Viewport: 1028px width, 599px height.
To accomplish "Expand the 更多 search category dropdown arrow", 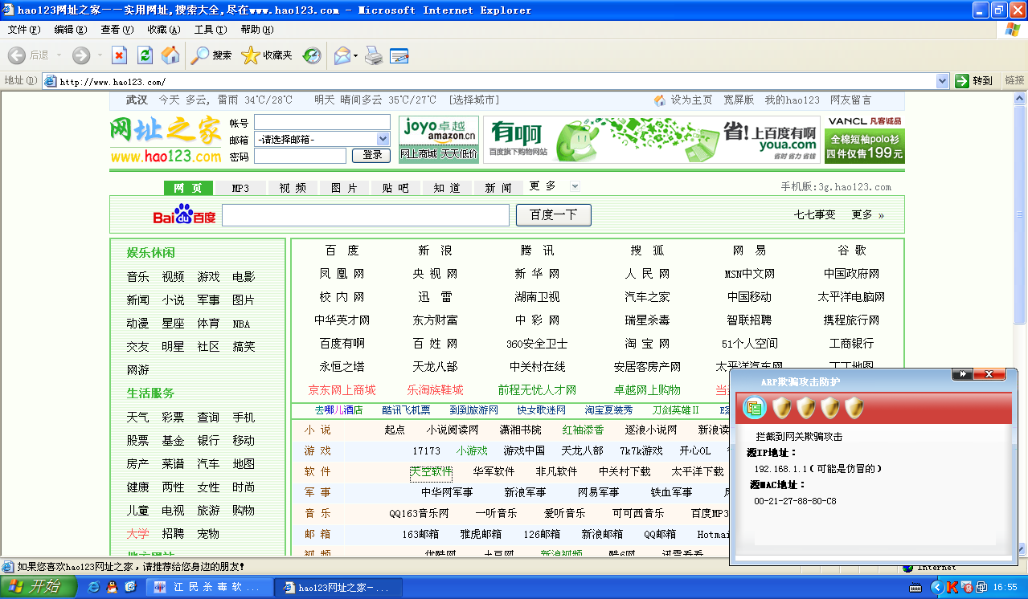I will pyautogui.click(x=575, y=186).
